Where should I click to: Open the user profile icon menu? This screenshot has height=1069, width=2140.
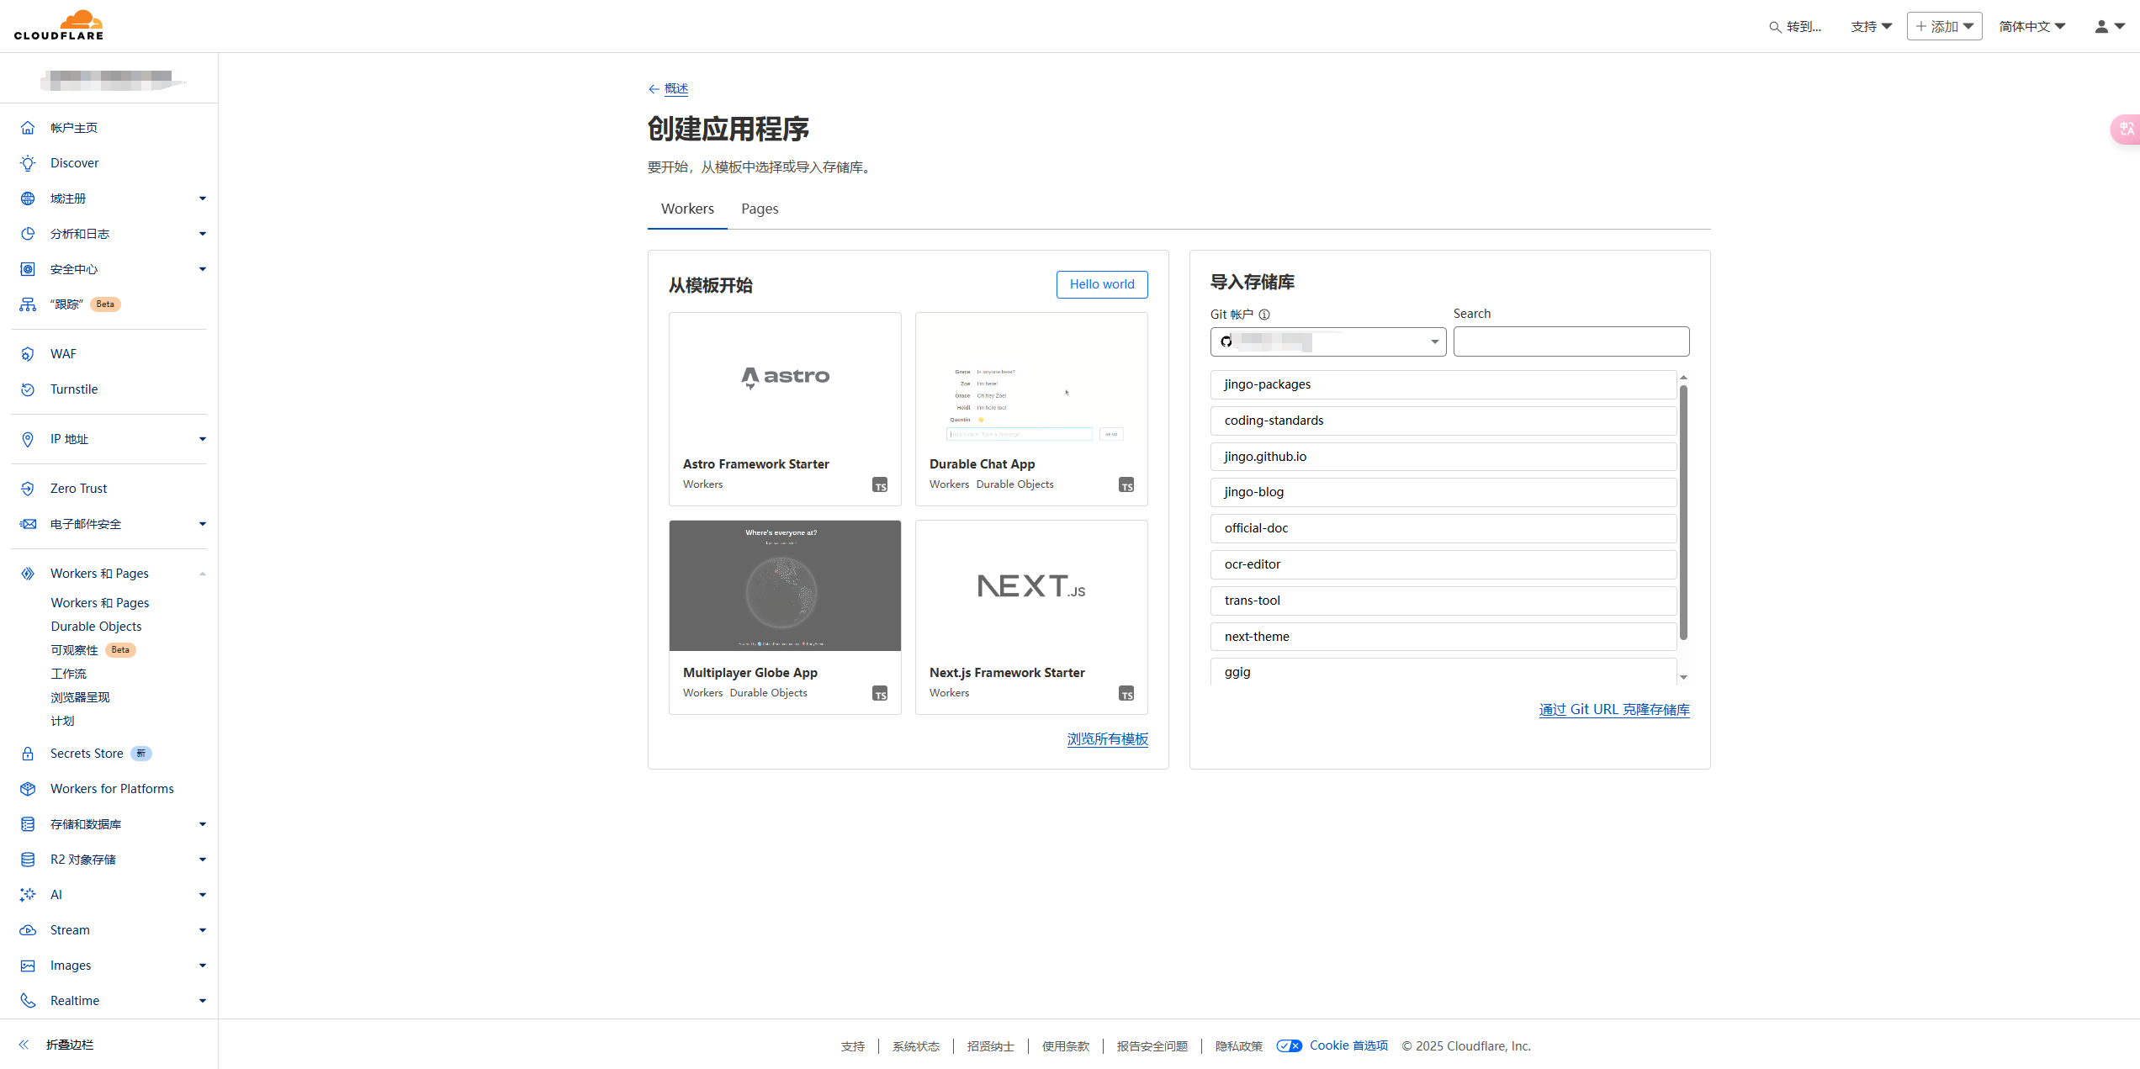tap(2110, 26)
